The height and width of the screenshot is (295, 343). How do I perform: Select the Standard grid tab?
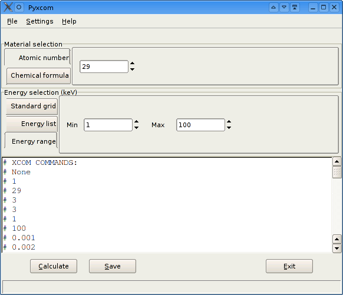(32, 106)
